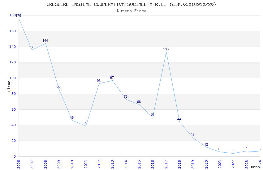263x170 pixels.
Task: Select the data label 12 for 2020
Action: [x=206, y=144]
